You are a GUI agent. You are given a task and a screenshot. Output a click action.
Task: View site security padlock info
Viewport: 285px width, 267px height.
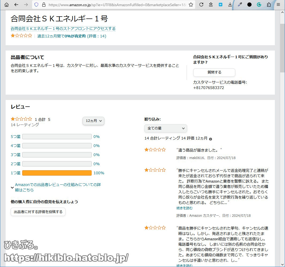pos(44,5)
